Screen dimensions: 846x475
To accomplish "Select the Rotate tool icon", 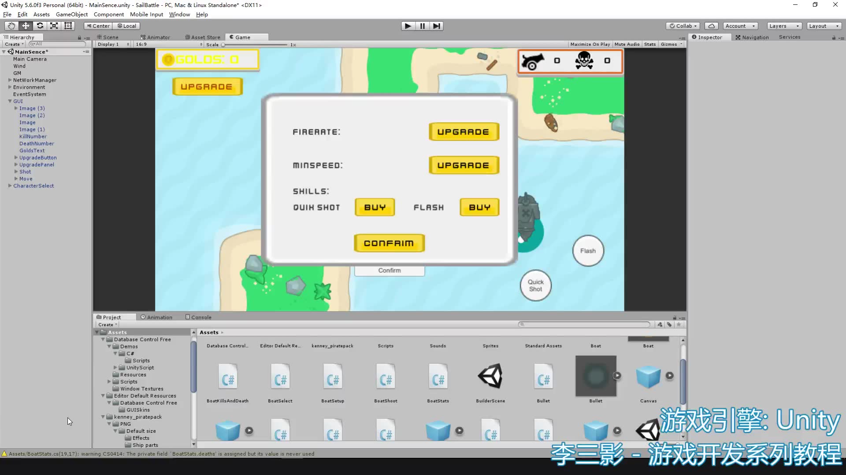I will [x=40, y=26].
